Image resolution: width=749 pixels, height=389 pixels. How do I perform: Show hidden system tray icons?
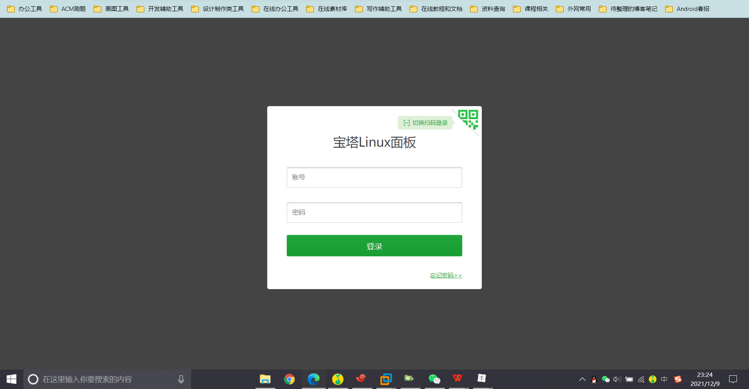click(582, 379)
